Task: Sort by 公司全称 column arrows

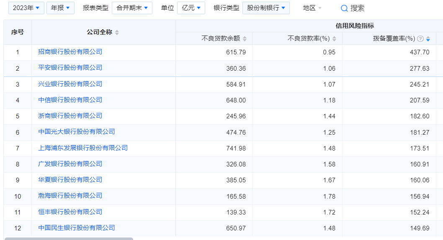Action: coord(117,33)
